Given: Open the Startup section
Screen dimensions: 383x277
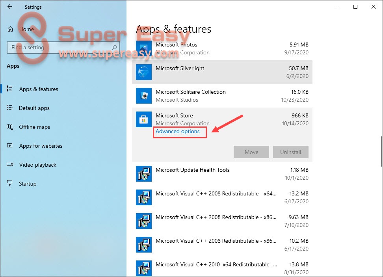Looking at the screenshot, I should pyautogui.click(x=28, y=184).
